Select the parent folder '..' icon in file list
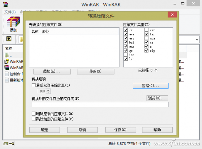Viewport: 202px width, 149px height. (7, 55)
